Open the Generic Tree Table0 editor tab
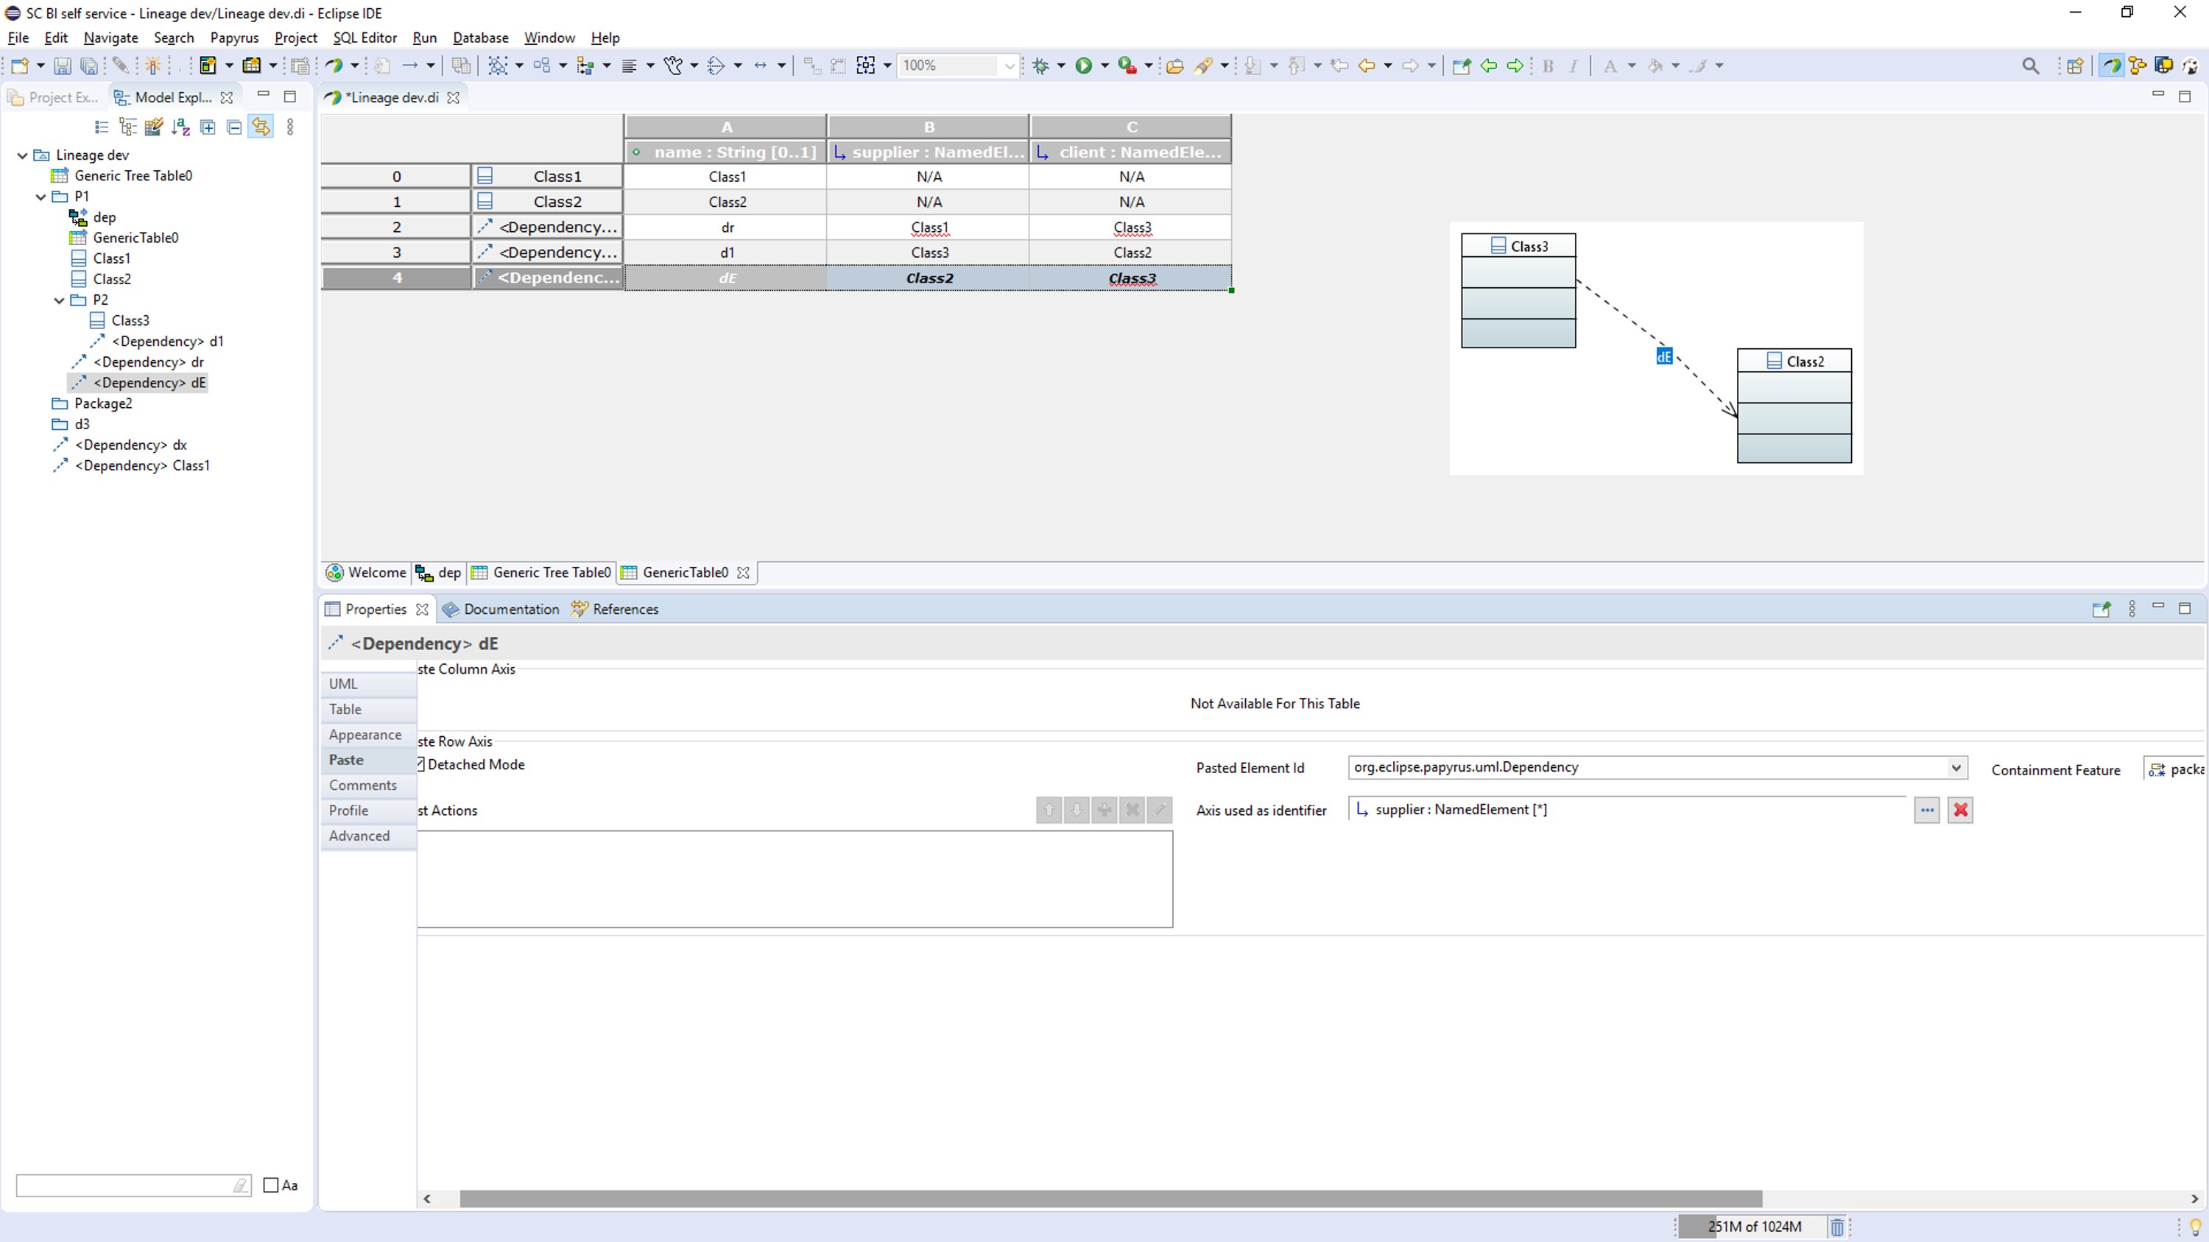 pyautogui.click(x=541, y=573)
